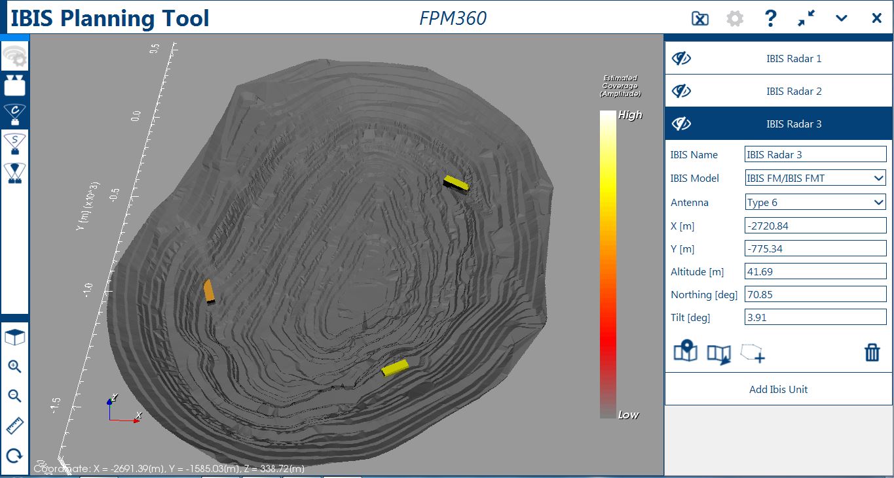This screenshot has width=894, height=478.
Task: Click the FPM360 project title
Action: click(x=453, y=18)
